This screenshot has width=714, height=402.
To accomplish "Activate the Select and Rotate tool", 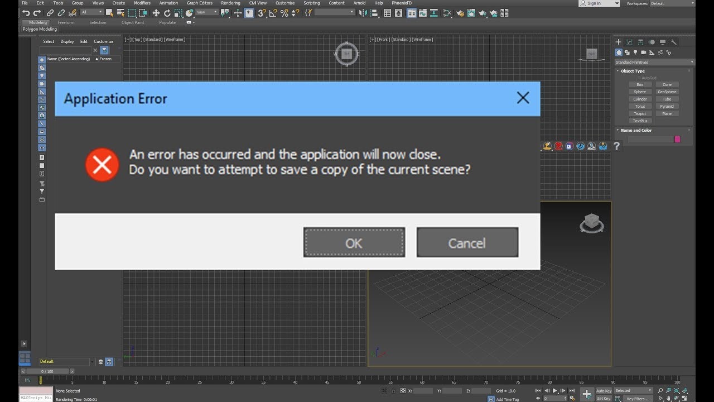I will pyautogui.click(x=168, y=13).
